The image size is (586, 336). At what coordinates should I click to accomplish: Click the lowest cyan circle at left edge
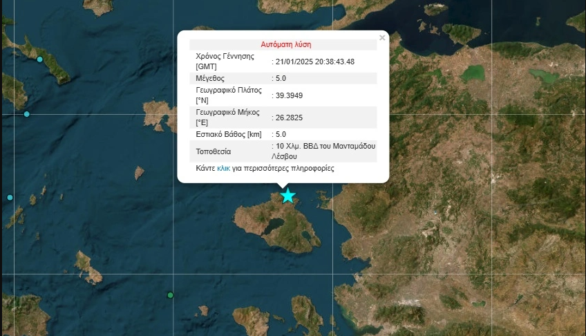point(10,198)
